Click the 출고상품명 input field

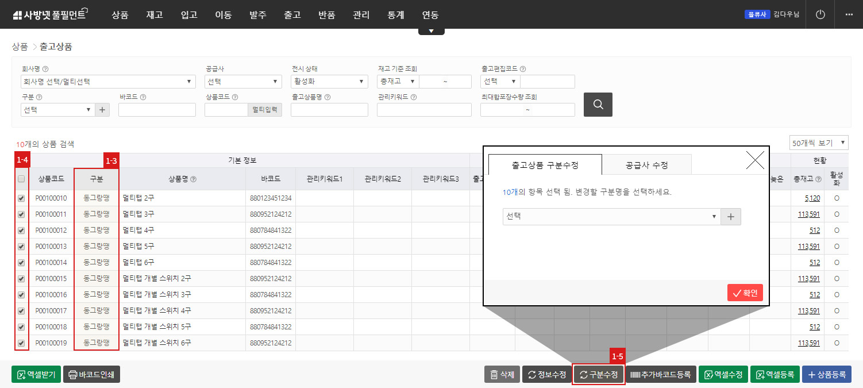pos(329,109)
